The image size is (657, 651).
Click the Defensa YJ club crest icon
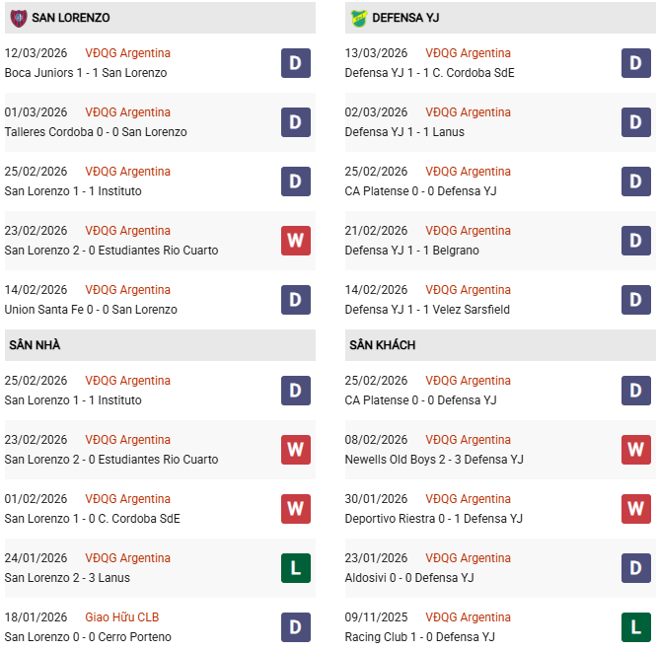click(357, 18)
